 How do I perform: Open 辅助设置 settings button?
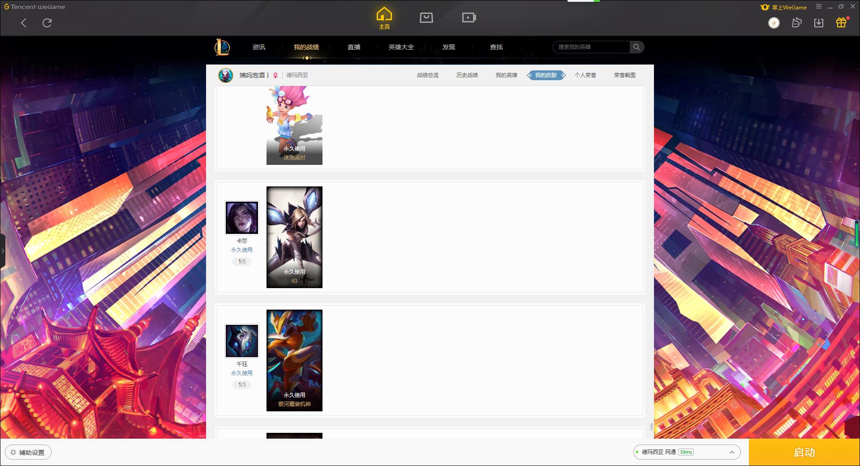[28, 453]
